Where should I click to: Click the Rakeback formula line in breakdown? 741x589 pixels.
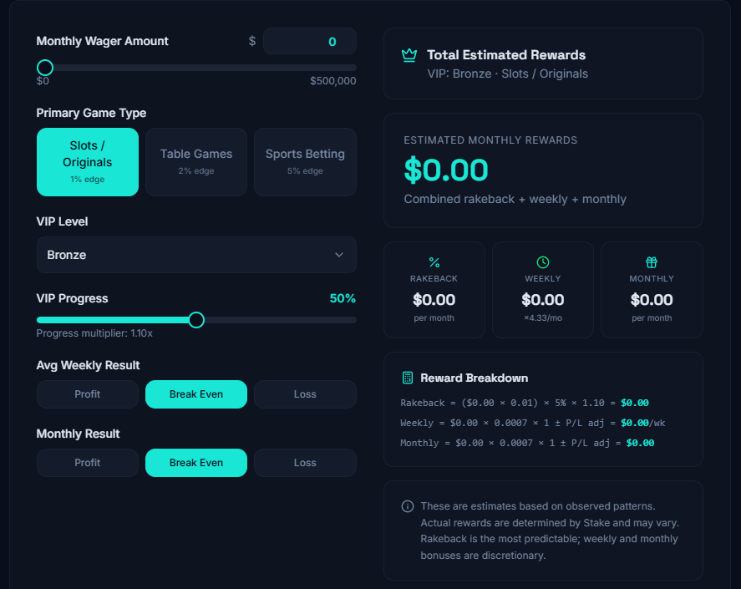pyautogui.click(x=525, y=403)
